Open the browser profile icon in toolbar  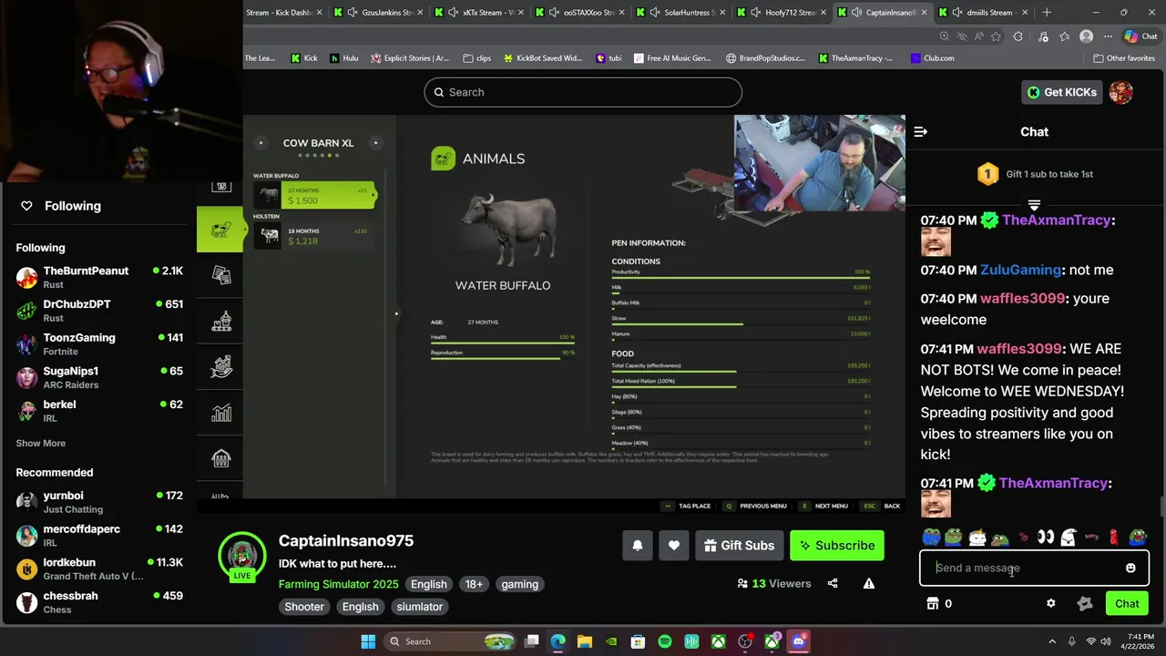coord(1086,36)
